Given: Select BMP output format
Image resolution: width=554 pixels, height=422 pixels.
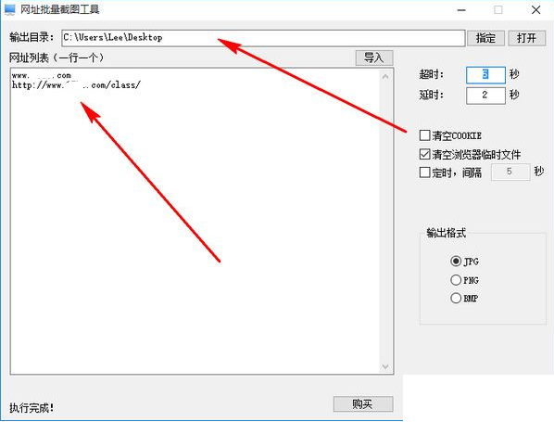Looking at the screenshot, I should click(456, 298).
